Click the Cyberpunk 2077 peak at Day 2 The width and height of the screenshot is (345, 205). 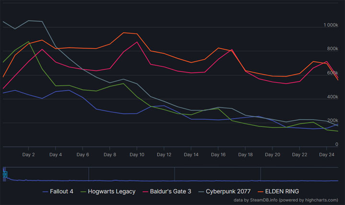[28, 21]
